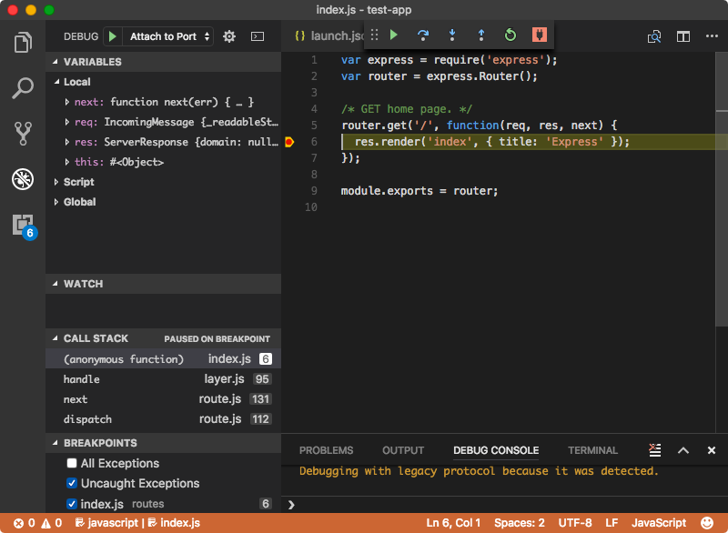The image size is (728, 533).
Task: Open the Search view in the activity bar
Action: pos(23,87)
